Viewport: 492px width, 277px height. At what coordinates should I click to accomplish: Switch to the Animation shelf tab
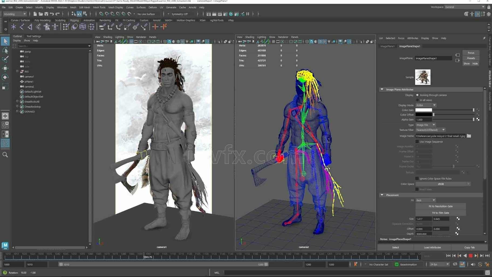(x=89, y=20)
